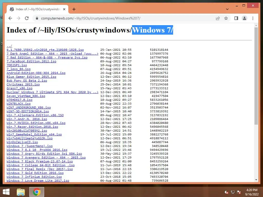Click the muted volume tray icon
263x197 pixels.
226,192
